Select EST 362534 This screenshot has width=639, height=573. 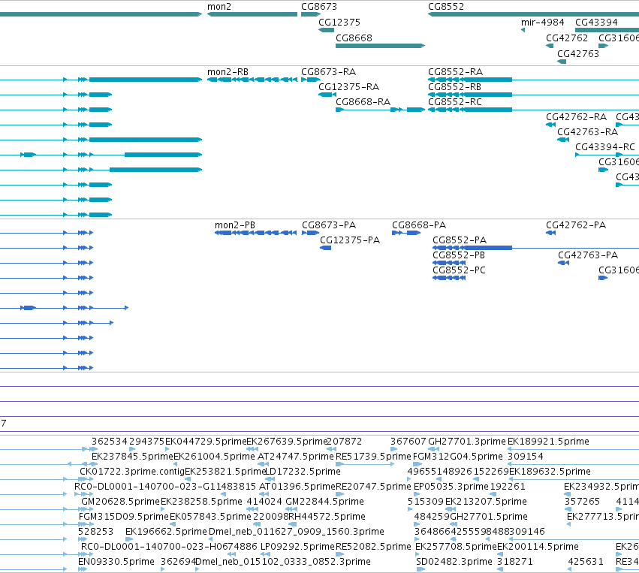110,442
